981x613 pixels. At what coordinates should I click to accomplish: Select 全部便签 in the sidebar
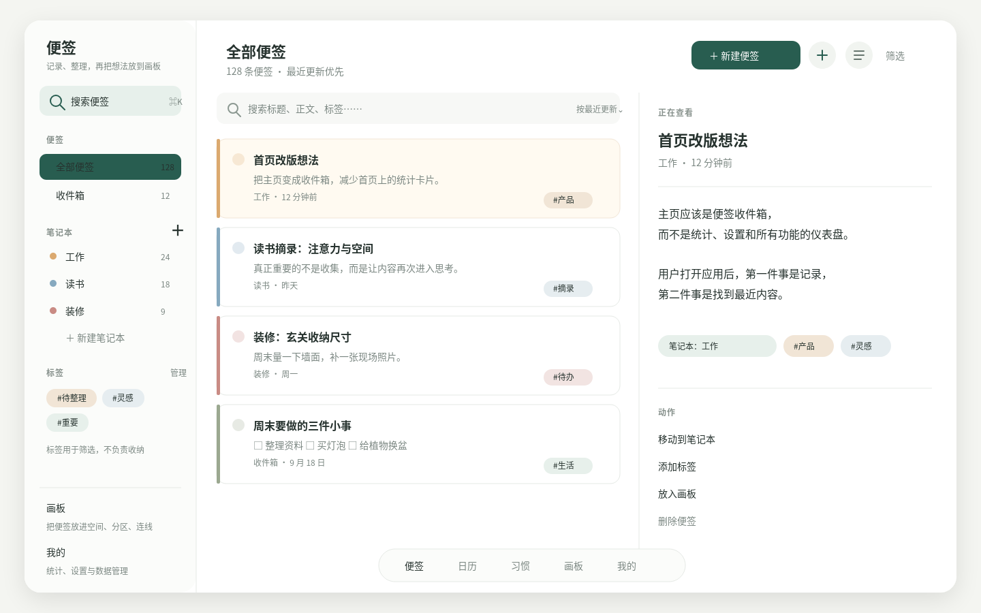tap(110, 167)
